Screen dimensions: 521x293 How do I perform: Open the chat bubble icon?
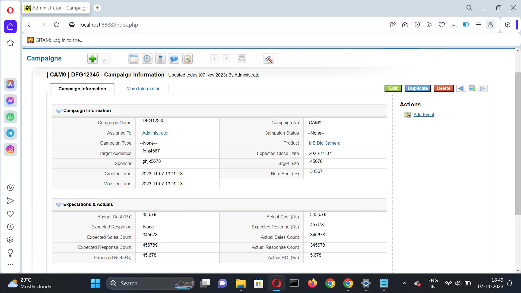pyautogui.click(x=174, y=59)
